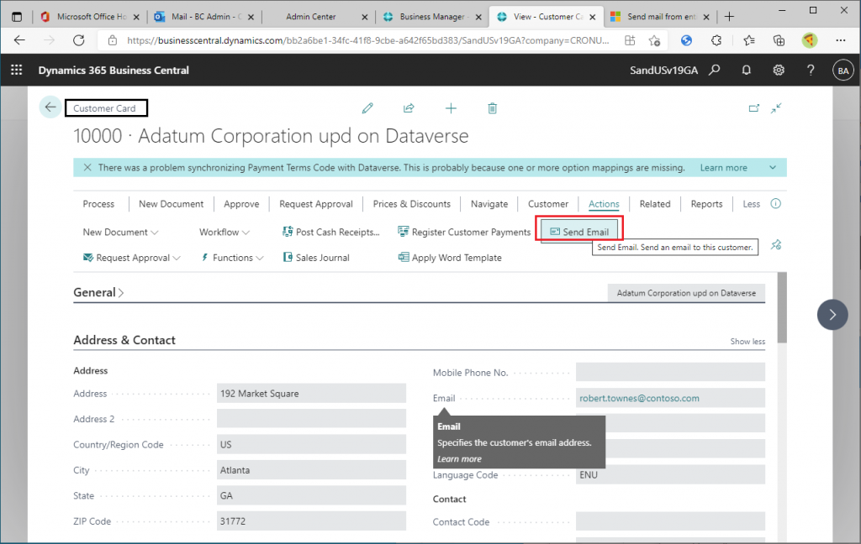This screenshot has width=861, height=544.
Task: Go back using the Customer Card back arrow
Action: tap(50, 107)
